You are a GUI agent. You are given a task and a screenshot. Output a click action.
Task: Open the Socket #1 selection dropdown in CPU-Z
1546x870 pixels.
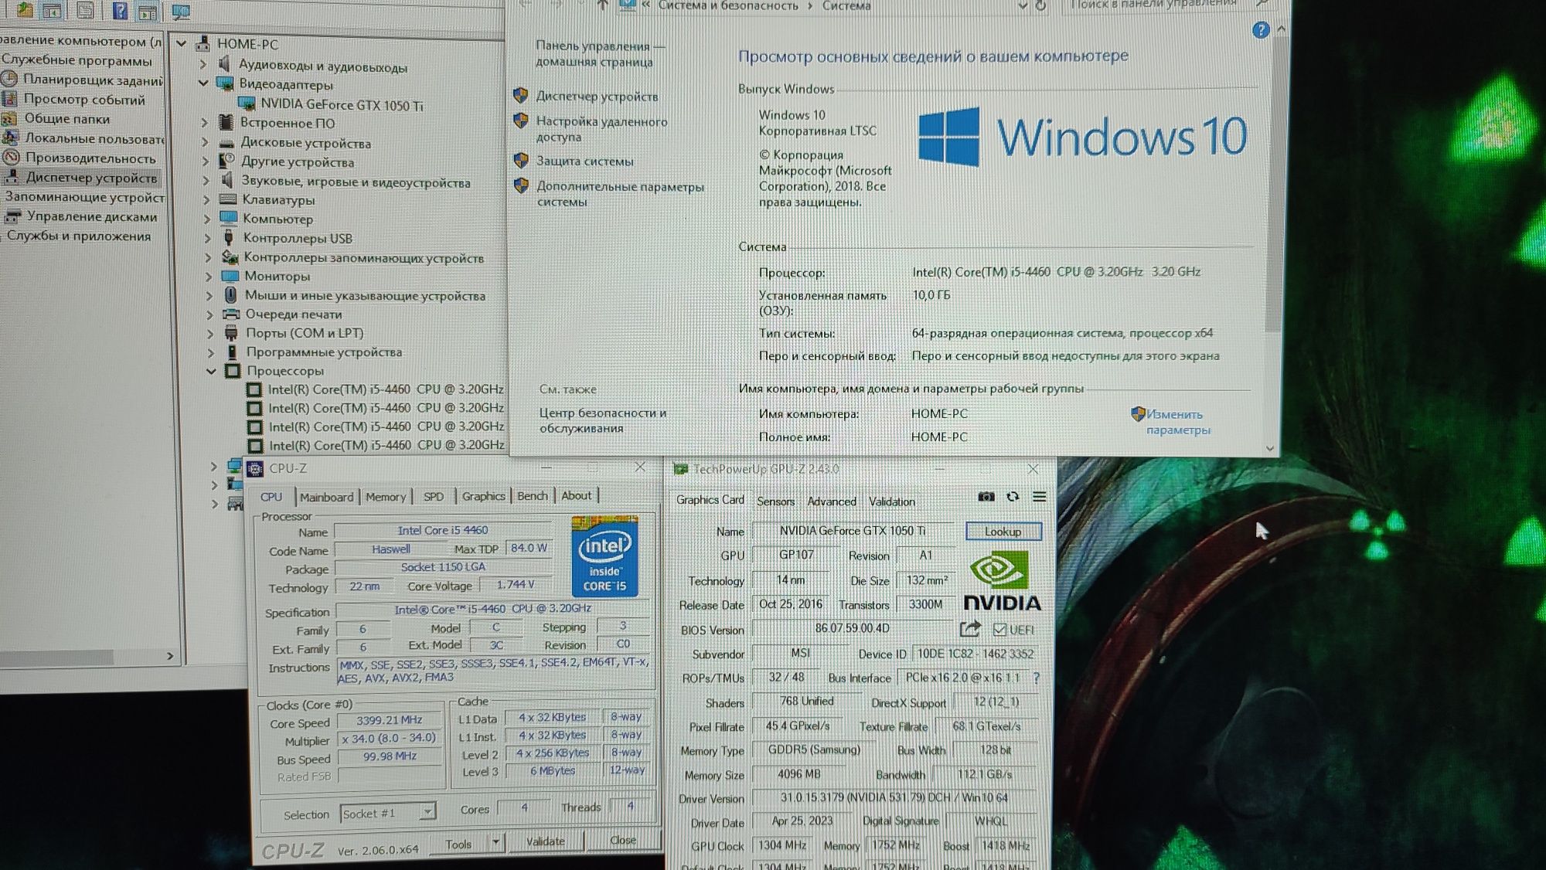427,812
